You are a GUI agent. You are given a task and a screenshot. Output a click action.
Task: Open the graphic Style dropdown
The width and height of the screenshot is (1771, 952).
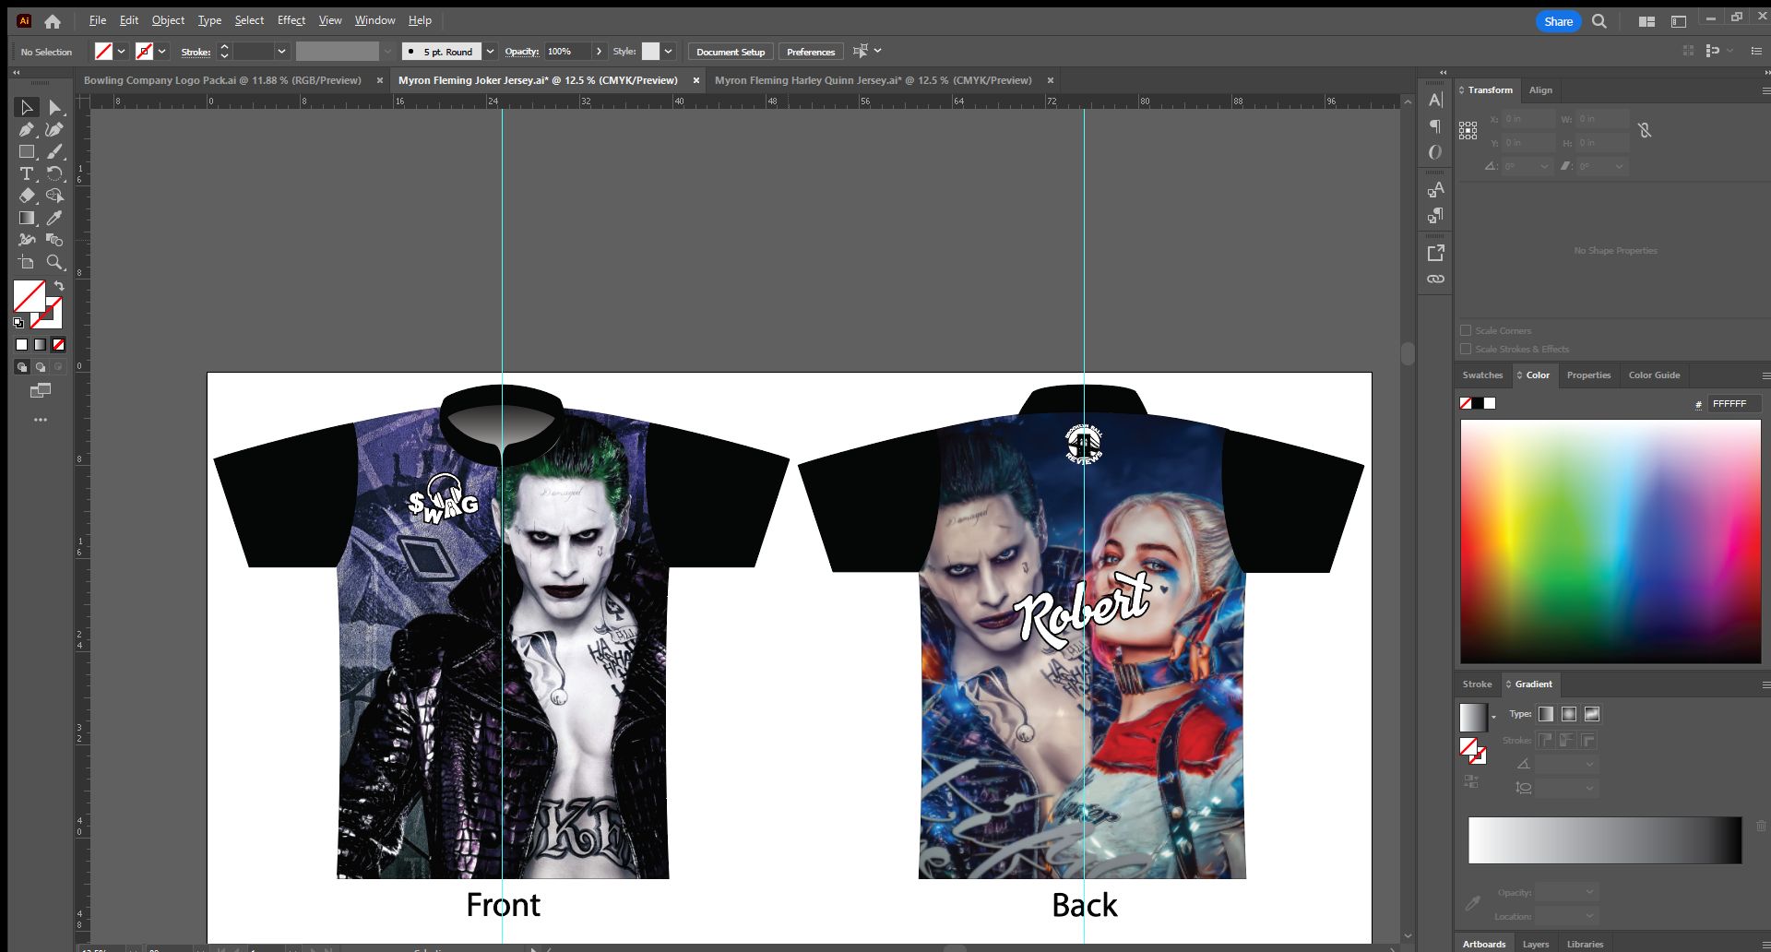pos(669,52)
